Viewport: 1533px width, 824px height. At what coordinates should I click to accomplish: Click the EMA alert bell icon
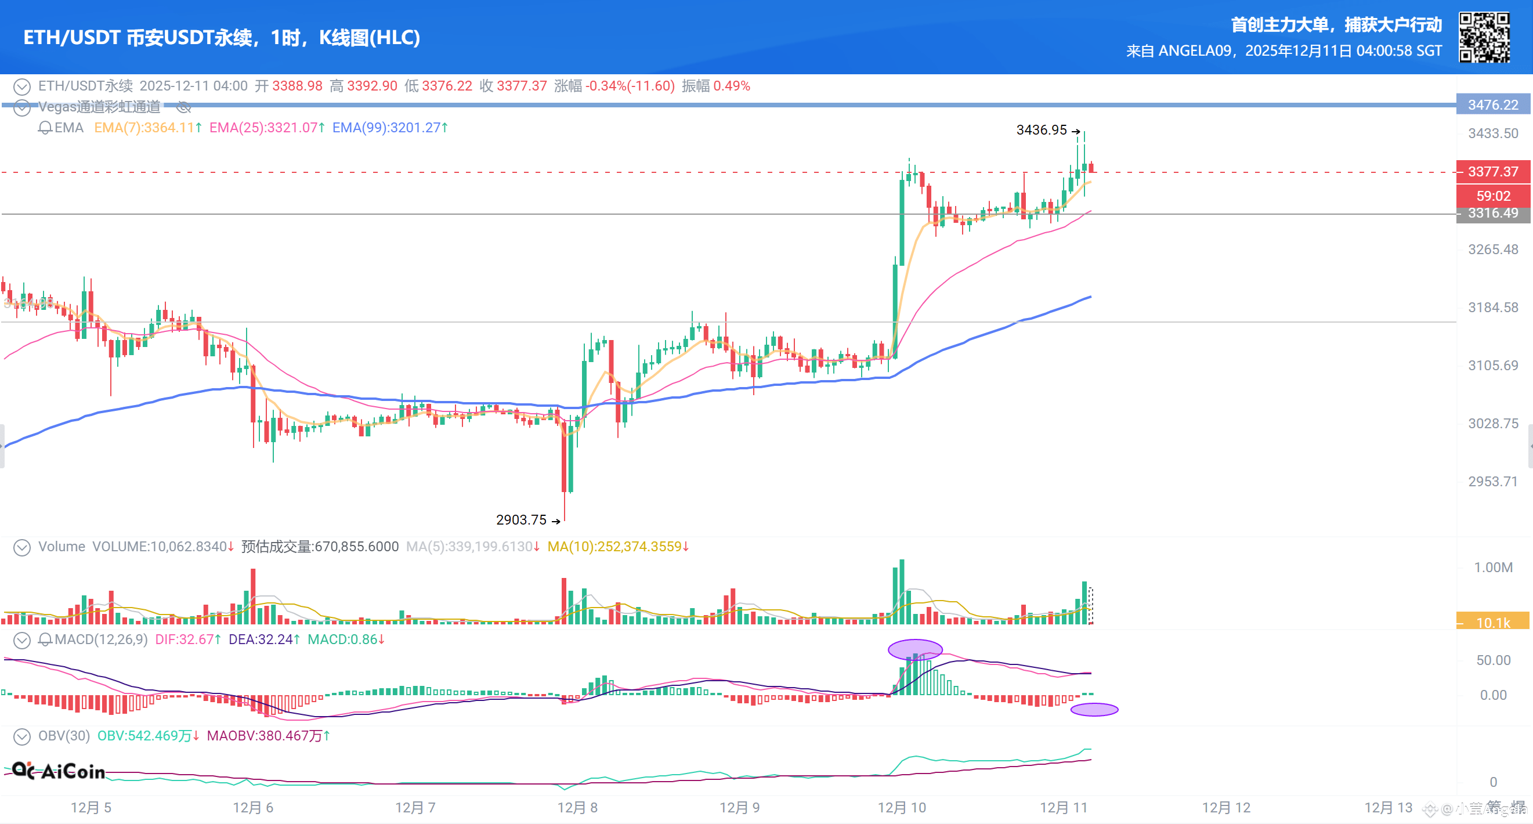click(45, 128)
